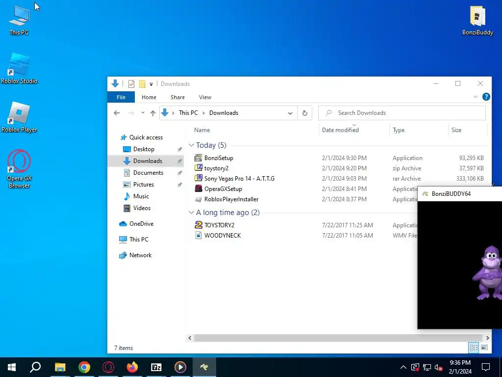Open the recent locations dropdown
The height and width of the screenshot is (377, 502).
pyautogui.click(x=143, y=113)
